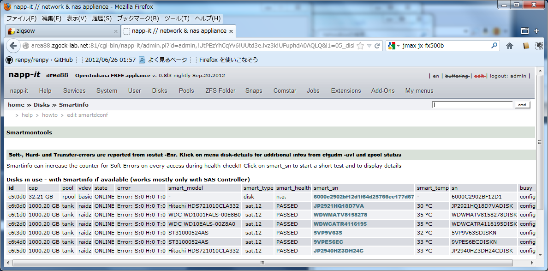Open Firefox を使いこなそう bookmark
The image size is (548, 271).
point(224,60)
